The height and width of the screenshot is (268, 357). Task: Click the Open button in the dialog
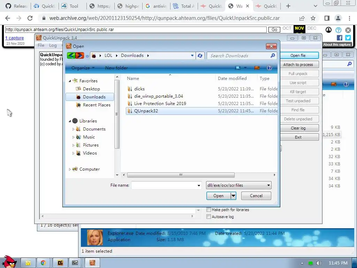coord(218,196)
